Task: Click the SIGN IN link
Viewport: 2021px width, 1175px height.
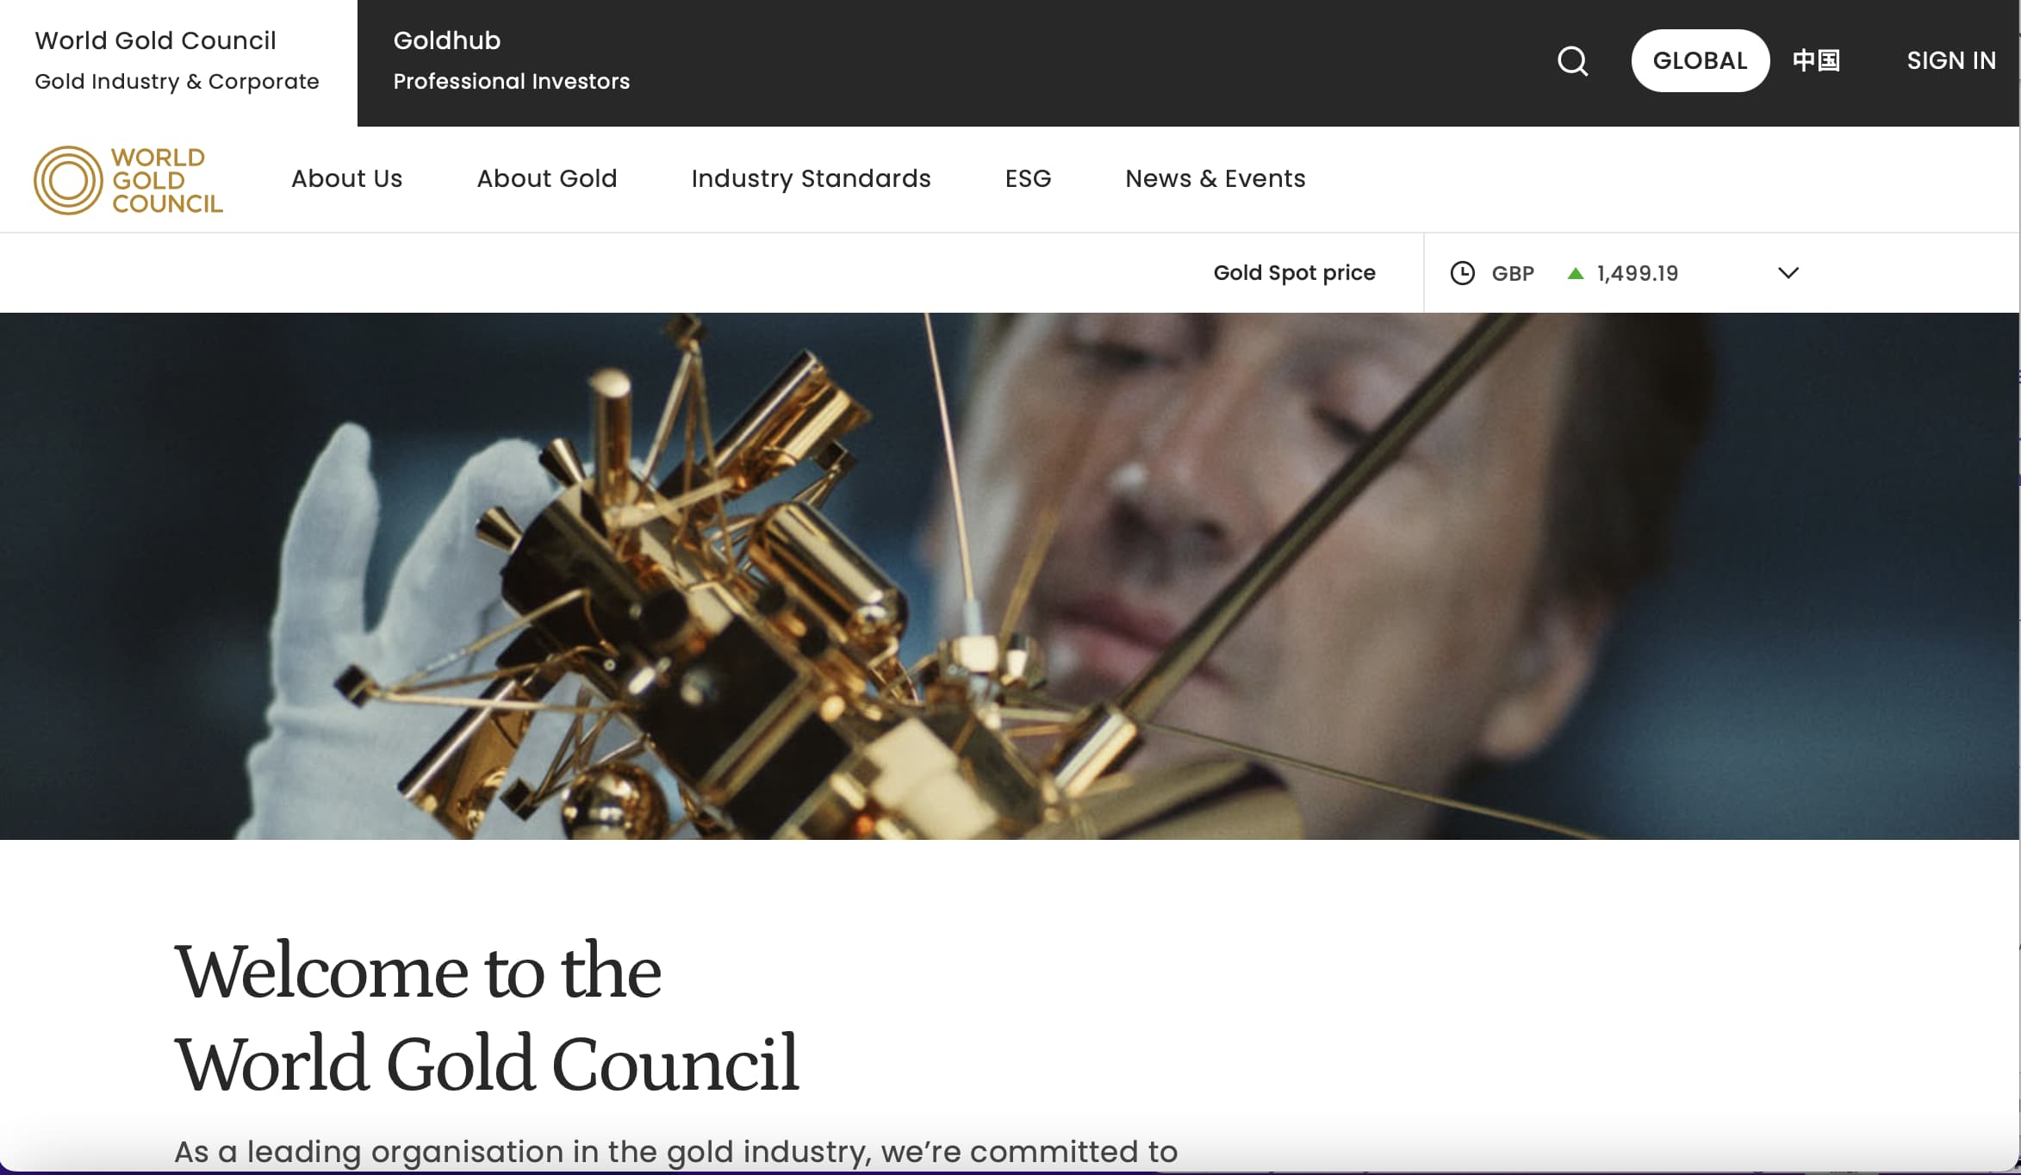Action: (1951, 60)
